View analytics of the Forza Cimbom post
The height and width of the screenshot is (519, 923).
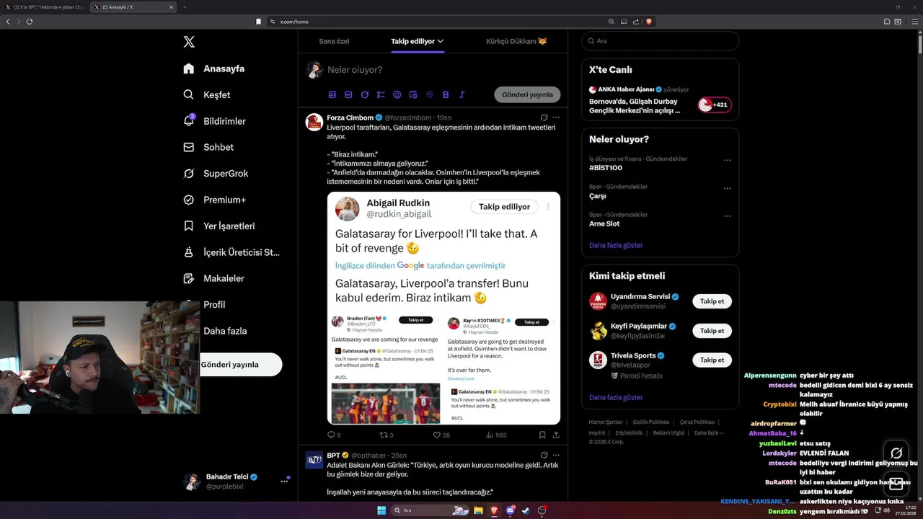tap(490, 435)
